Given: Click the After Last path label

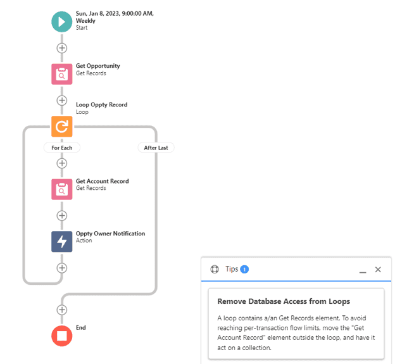Looking at the screenshot, I should pos(156,147).
